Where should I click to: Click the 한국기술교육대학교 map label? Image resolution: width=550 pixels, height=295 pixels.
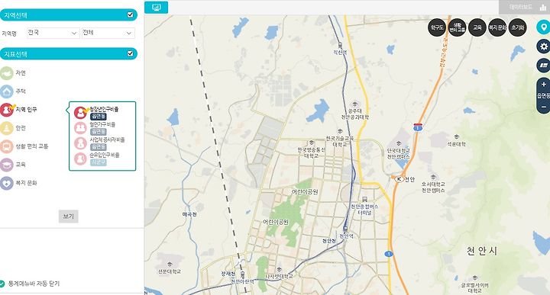(339, 141)
